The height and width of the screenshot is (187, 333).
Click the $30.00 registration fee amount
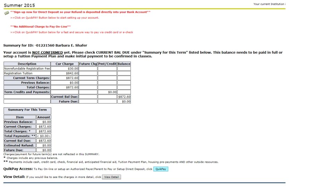tap(65, 69)
